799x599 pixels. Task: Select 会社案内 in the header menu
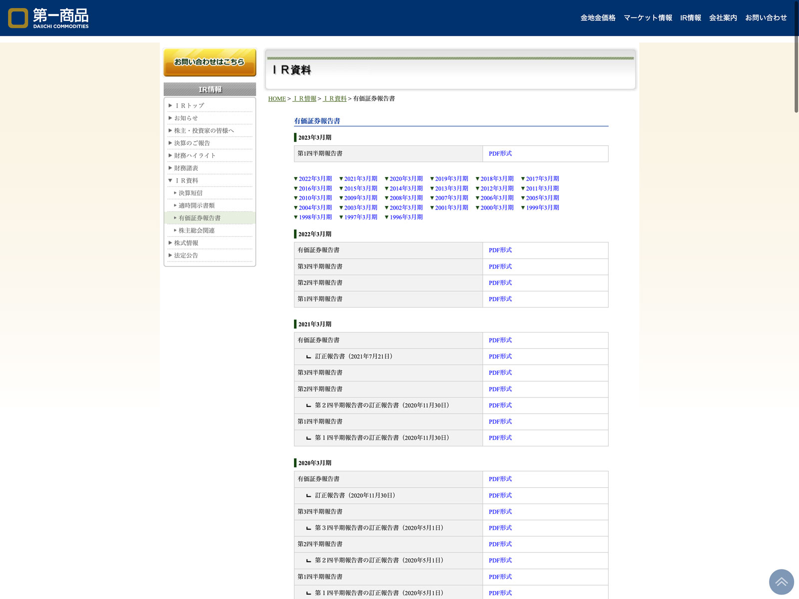[x=723, y=18]
